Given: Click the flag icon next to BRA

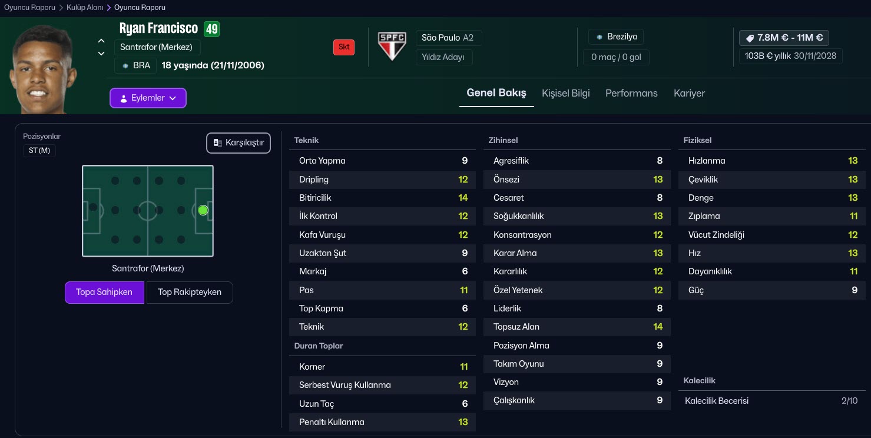Looking at the screenshot, I should point(125,65).
